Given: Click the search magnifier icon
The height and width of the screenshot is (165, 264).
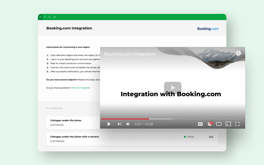Looking at the screenshot, I should pos(45,17).
